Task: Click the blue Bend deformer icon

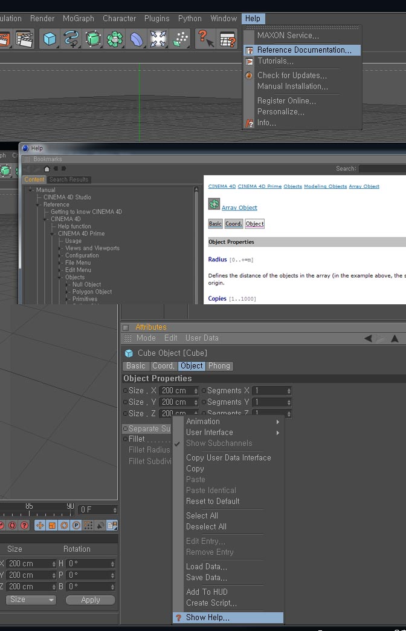Action: click(137, 39)
